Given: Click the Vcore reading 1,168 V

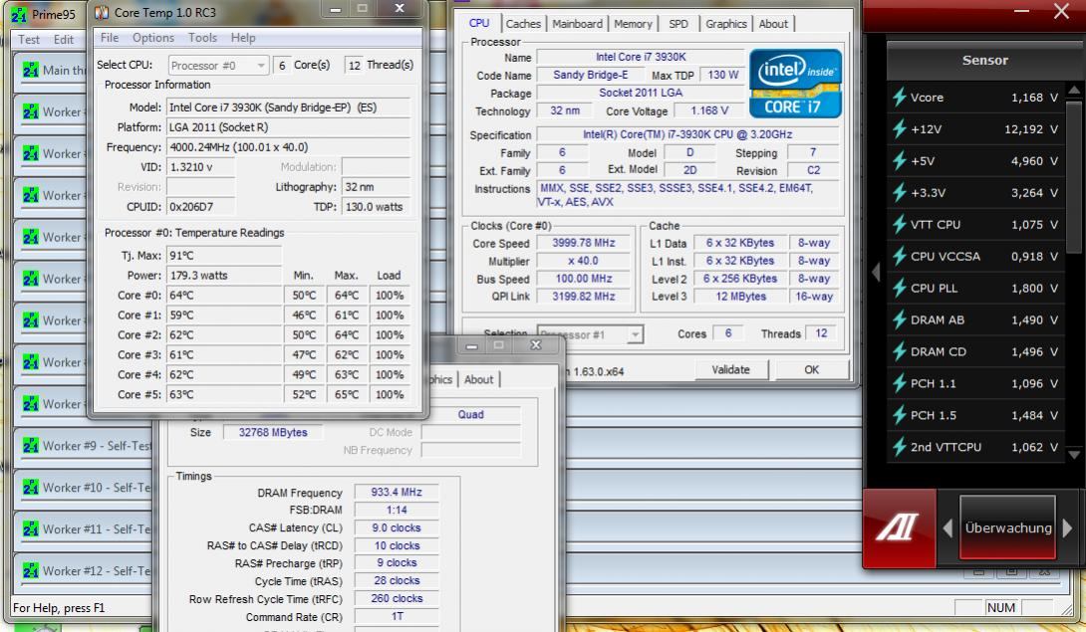Looking at the screenshot, I should pos(1034,98).
